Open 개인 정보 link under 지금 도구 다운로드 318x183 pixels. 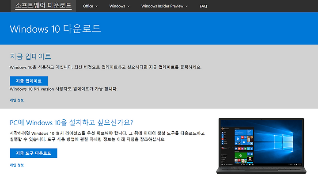(17, 165)
